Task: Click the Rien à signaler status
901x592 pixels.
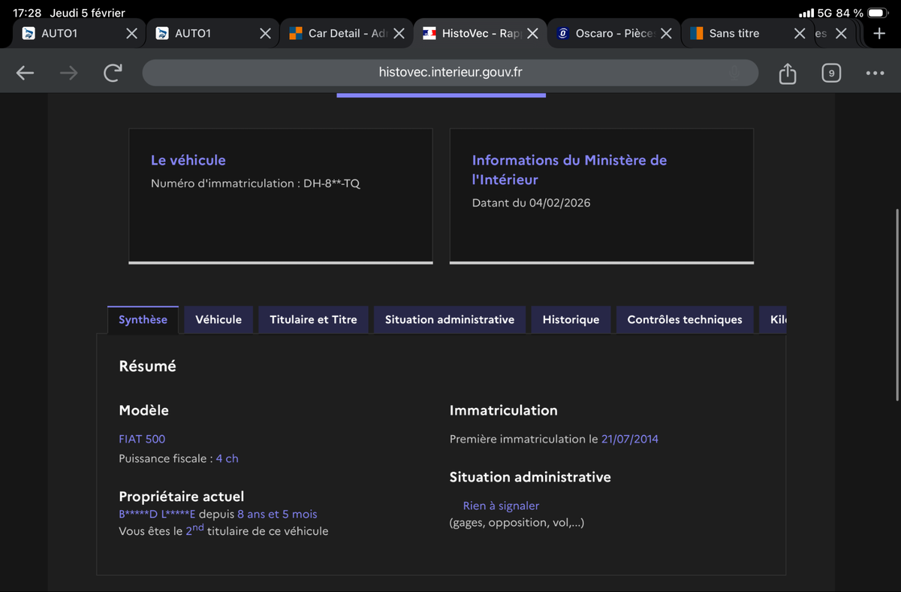Action: pyautogui.click(x=501, y=506)
